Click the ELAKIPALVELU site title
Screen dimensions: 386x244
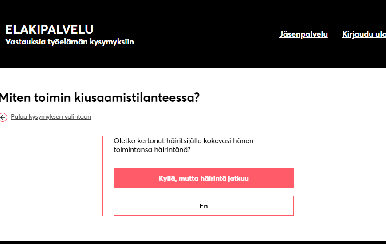point(49,29)
